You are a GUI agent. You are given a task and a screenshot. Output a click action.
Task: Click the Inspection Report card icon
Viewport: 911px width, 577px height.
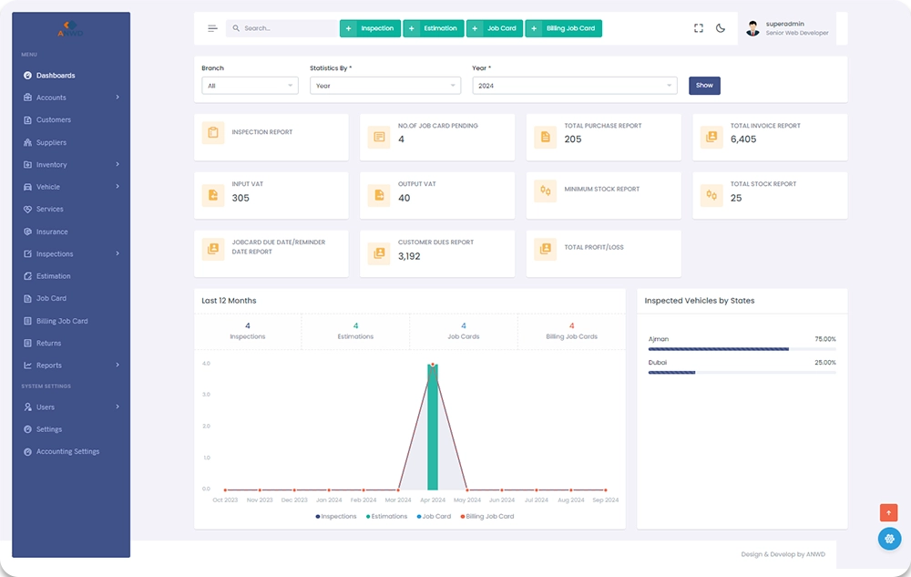coord(213,133)
